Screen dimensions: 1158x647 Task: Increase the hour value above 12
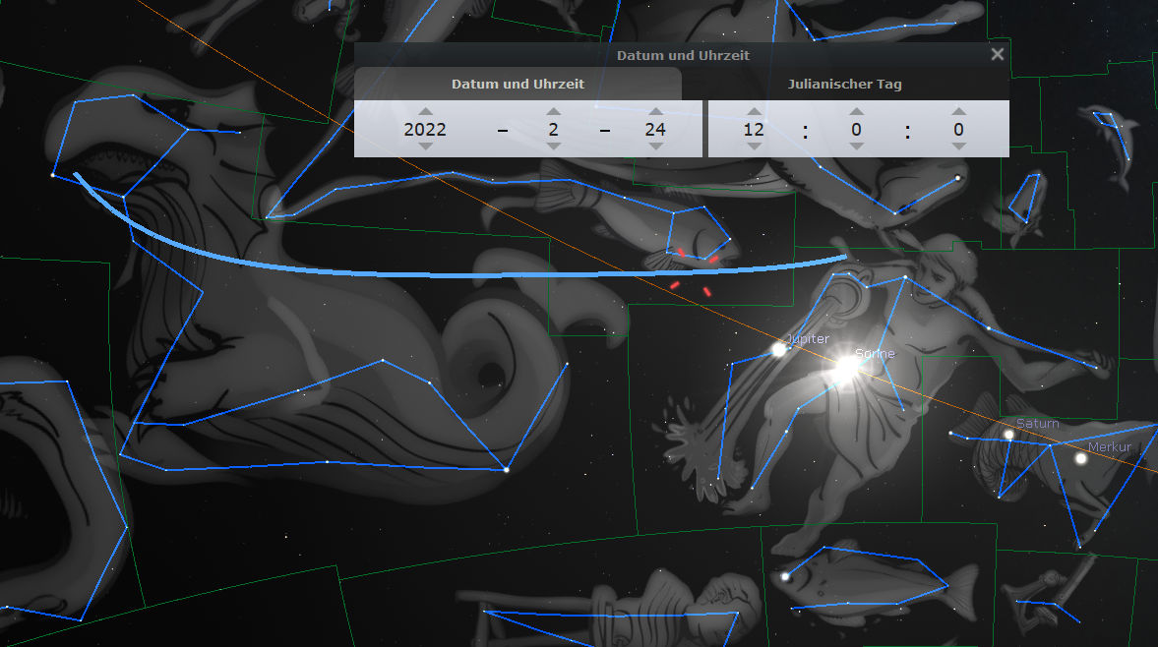click(754, 112)
